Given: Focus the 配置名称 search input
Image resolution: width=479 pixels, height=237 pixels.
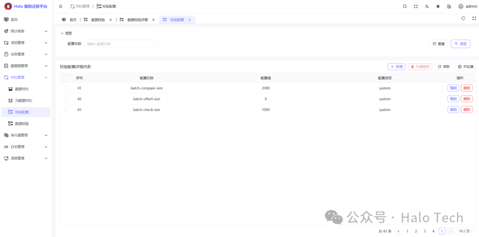Looking at the screenshot, I should [x=121, y=44].
